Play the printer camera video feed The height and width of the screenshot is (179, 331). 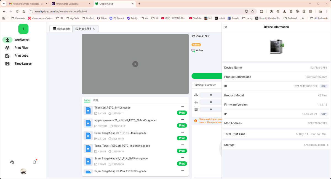pyautogui.click(x=135, y=64)
